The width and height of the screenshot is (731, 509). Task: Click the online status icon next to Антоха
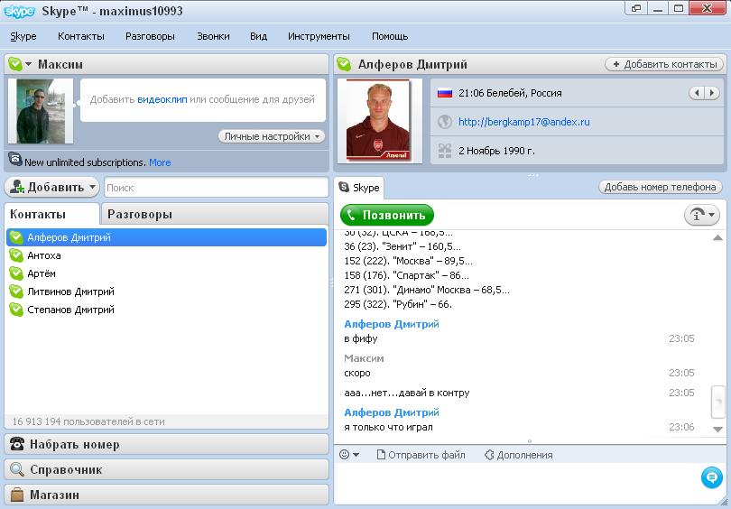point(16,255)
